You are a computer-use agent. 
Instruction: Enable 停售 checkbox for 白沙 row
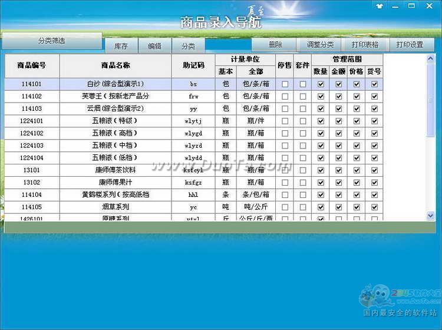(x=285, y=84)
